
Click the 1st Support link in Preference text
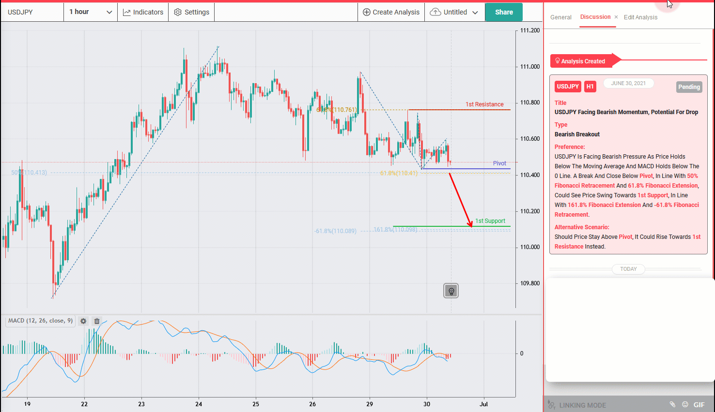pyautogui.click(x=653, y=195)
